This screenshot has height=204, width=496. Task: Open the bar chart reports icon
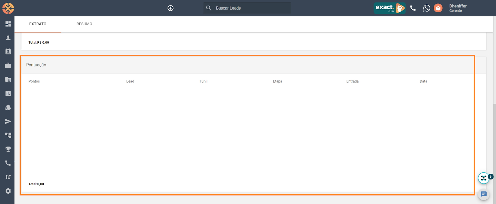(8, 93)
